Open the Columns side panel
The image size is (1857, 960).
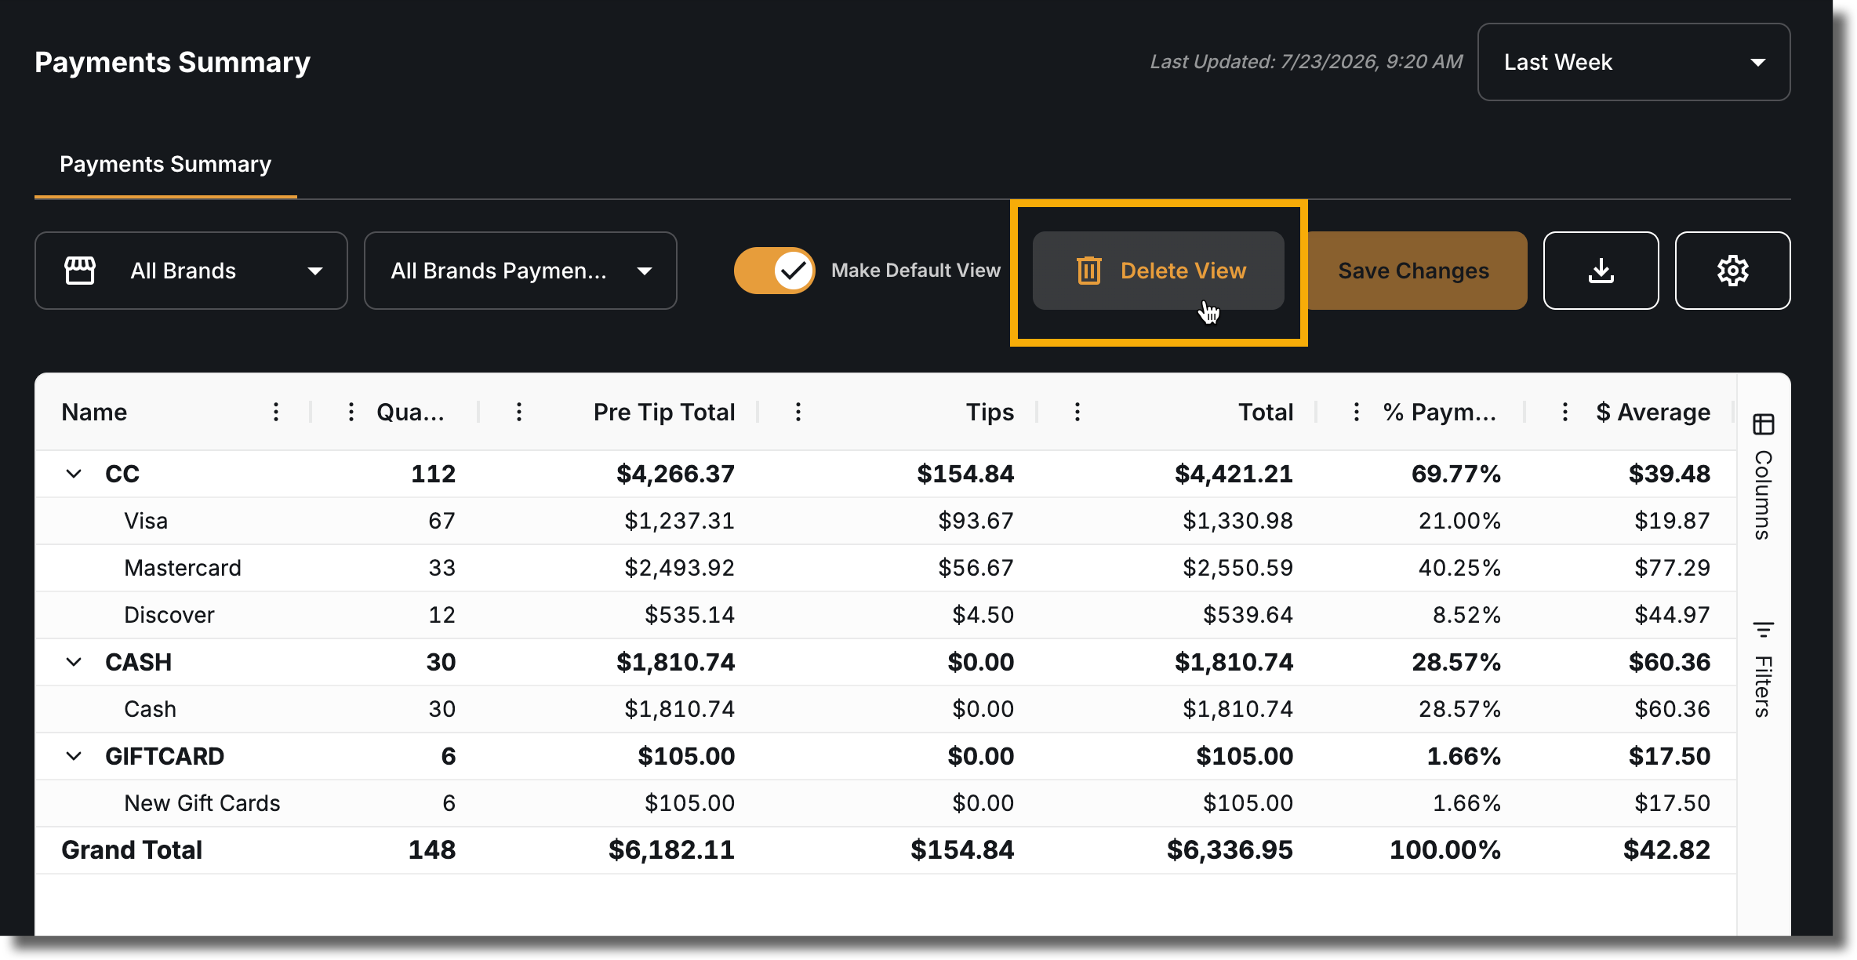point(1763,477)
